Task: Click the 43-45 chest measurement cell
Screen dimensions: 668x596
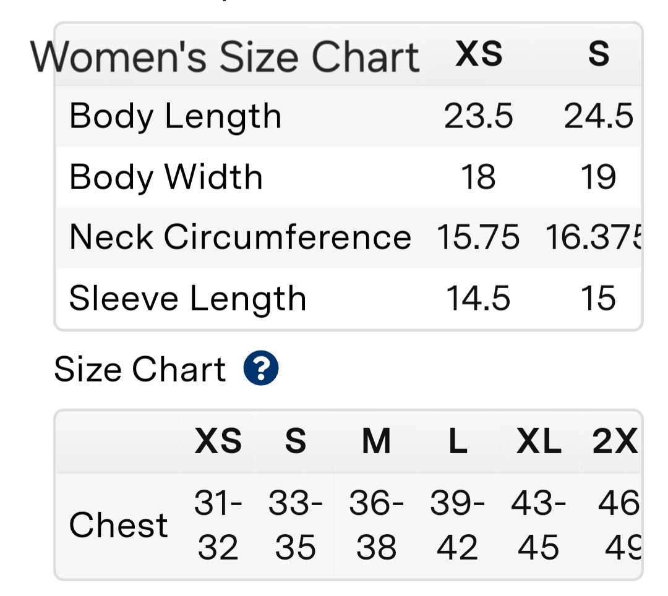Action: (x=539, y=526)
